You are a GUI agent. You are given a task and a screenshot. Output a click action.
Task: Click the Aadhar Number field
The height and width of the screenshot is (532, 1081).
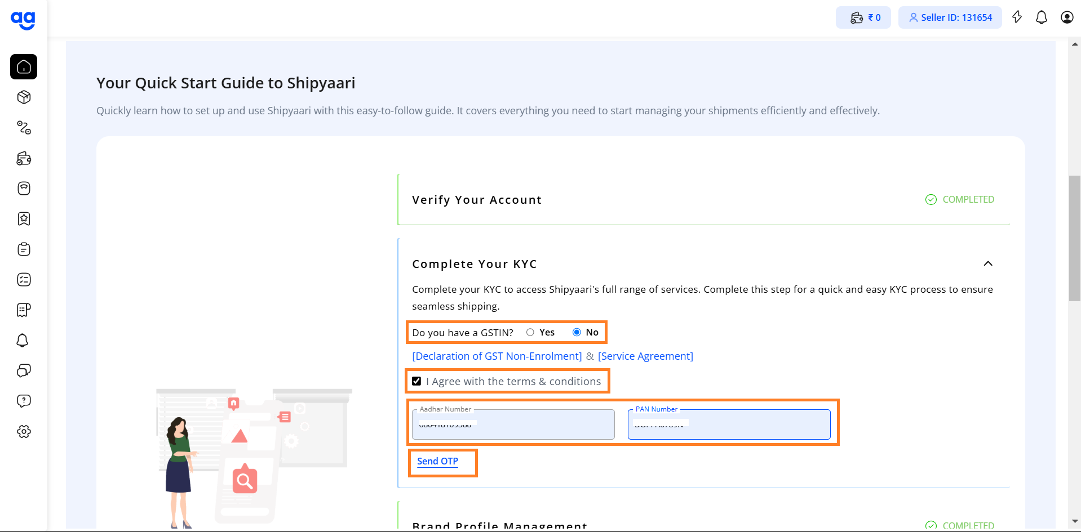pyautogui.click(x=513, y=424)
